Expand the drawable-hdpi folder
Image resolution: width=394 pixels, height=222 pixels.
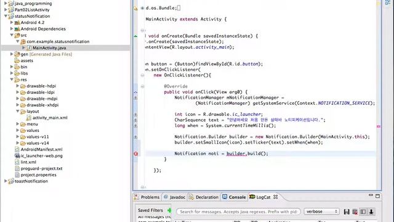pyautogui.click(x=18, y=86)
